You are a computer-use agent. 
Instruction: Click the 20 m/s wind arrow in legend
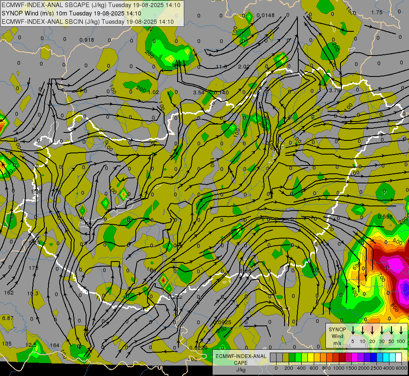pyautogui.click(x=372, y=330)
